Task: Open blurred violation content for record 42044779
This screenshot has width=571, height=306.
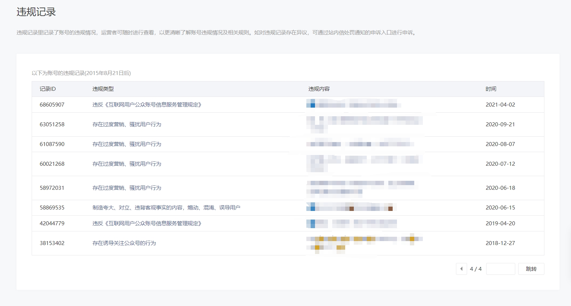Action: 352,223
